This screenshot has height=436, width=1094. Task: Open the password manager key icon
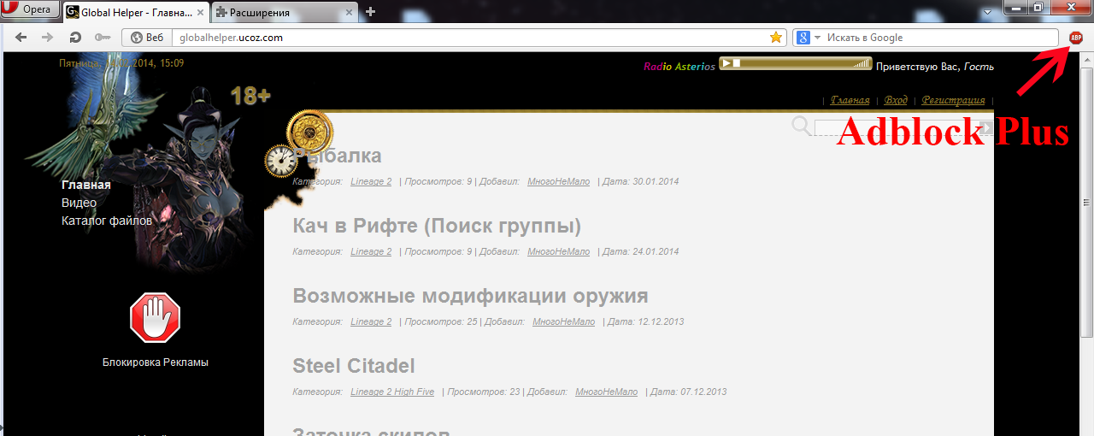coord(103,38)
